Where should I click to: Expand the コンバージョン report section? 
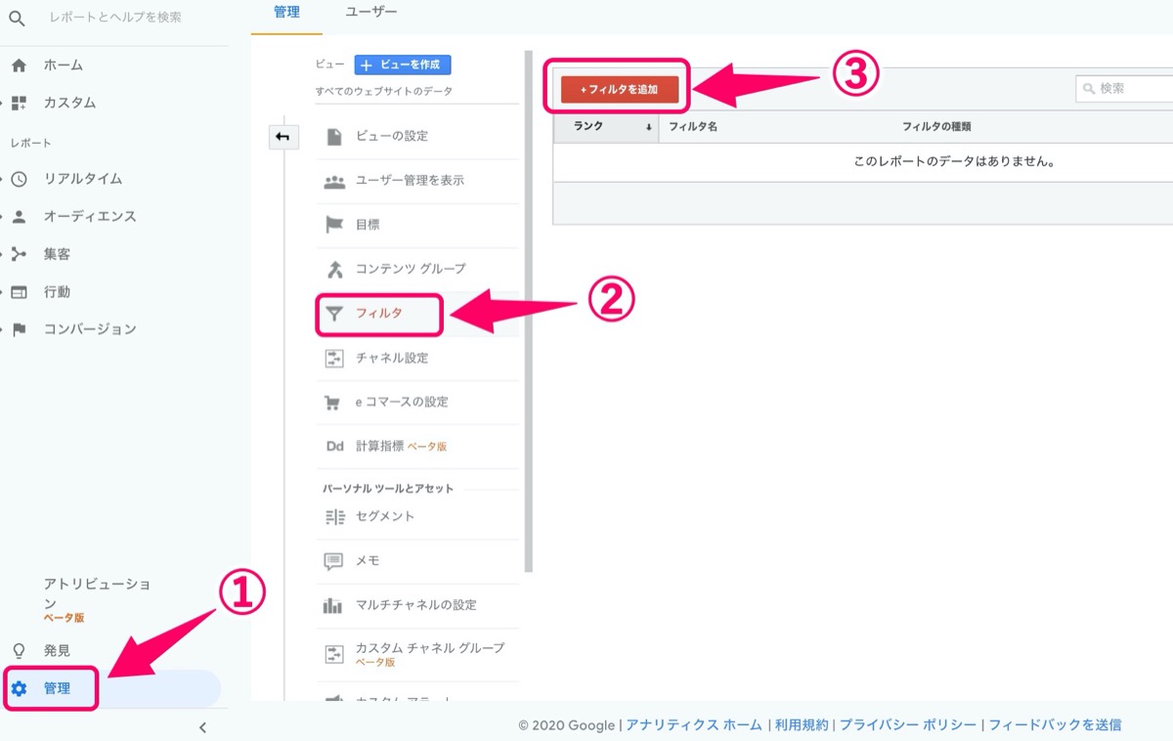[3, 329]
